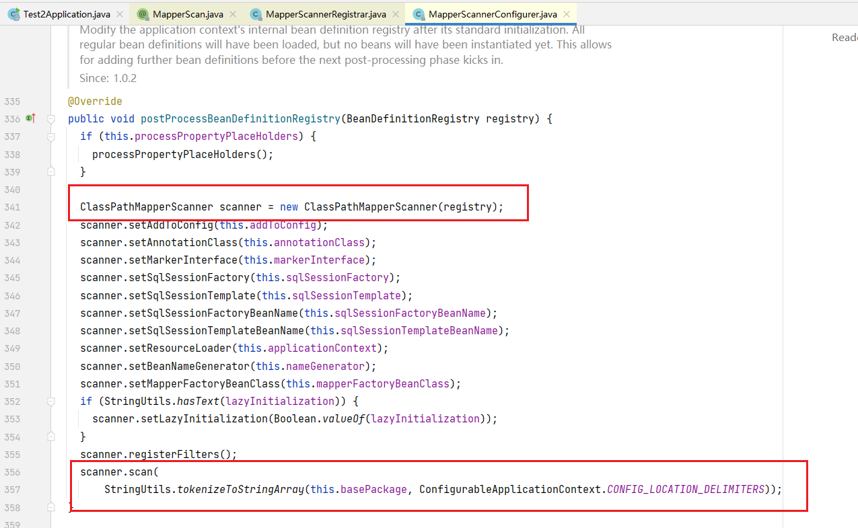Viewport: 858px width, 528px height.
Task: Click the MapperScannerConfigurer.java class icon
Action: [418, 14]
